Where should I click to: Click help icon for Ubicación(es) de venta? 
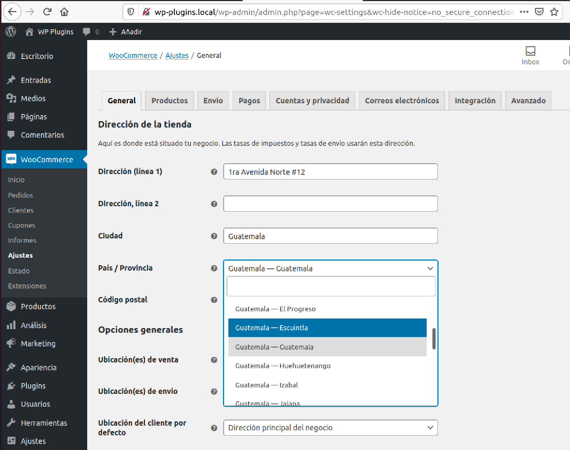tap(214, 360)
